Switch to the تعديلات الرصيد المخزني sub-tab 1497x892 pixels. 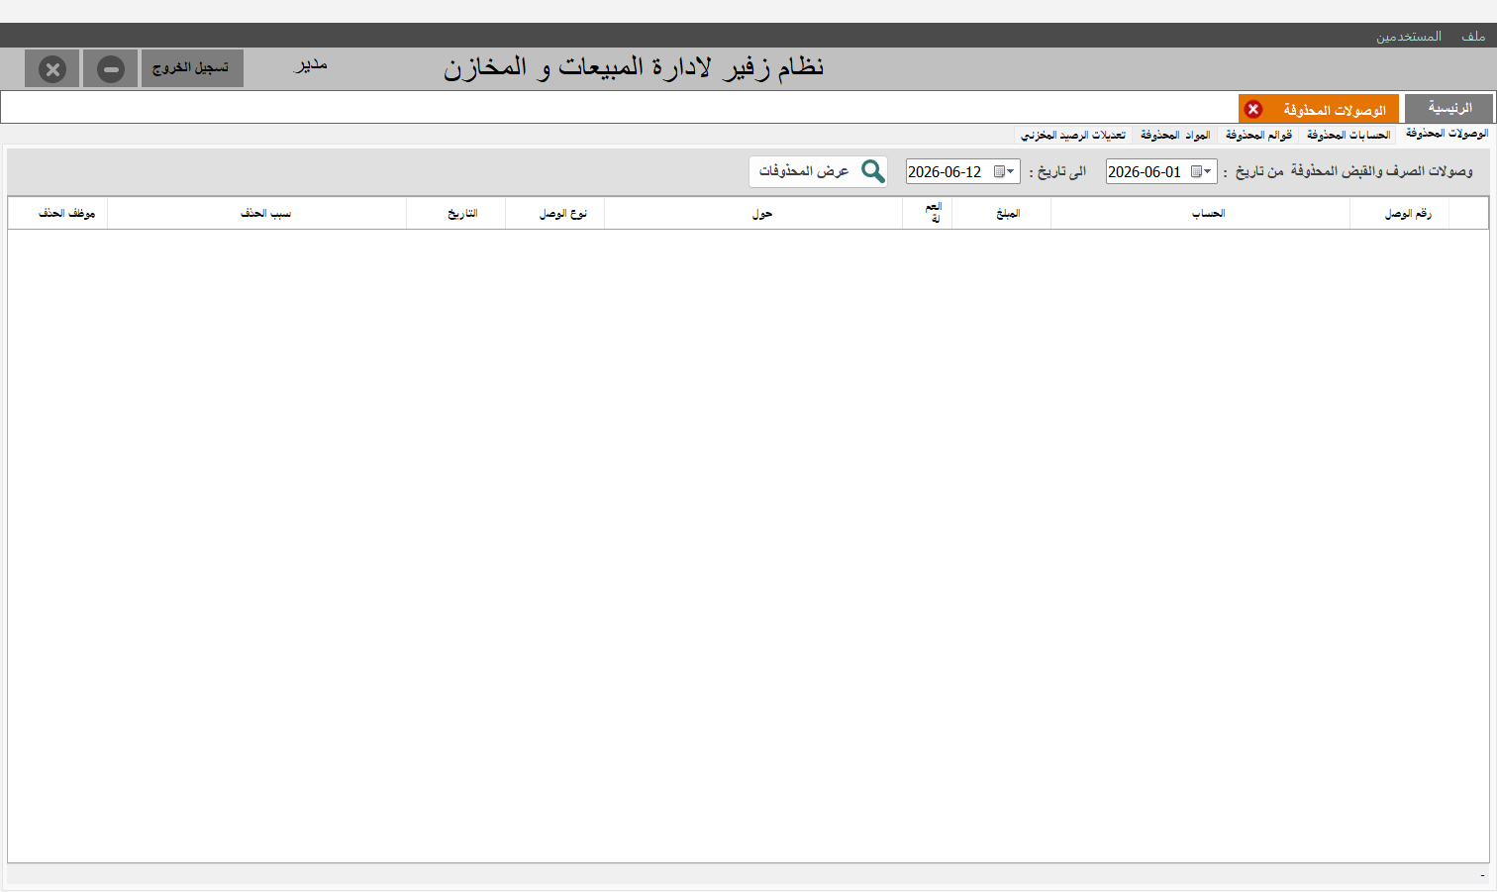(1073, 135)
